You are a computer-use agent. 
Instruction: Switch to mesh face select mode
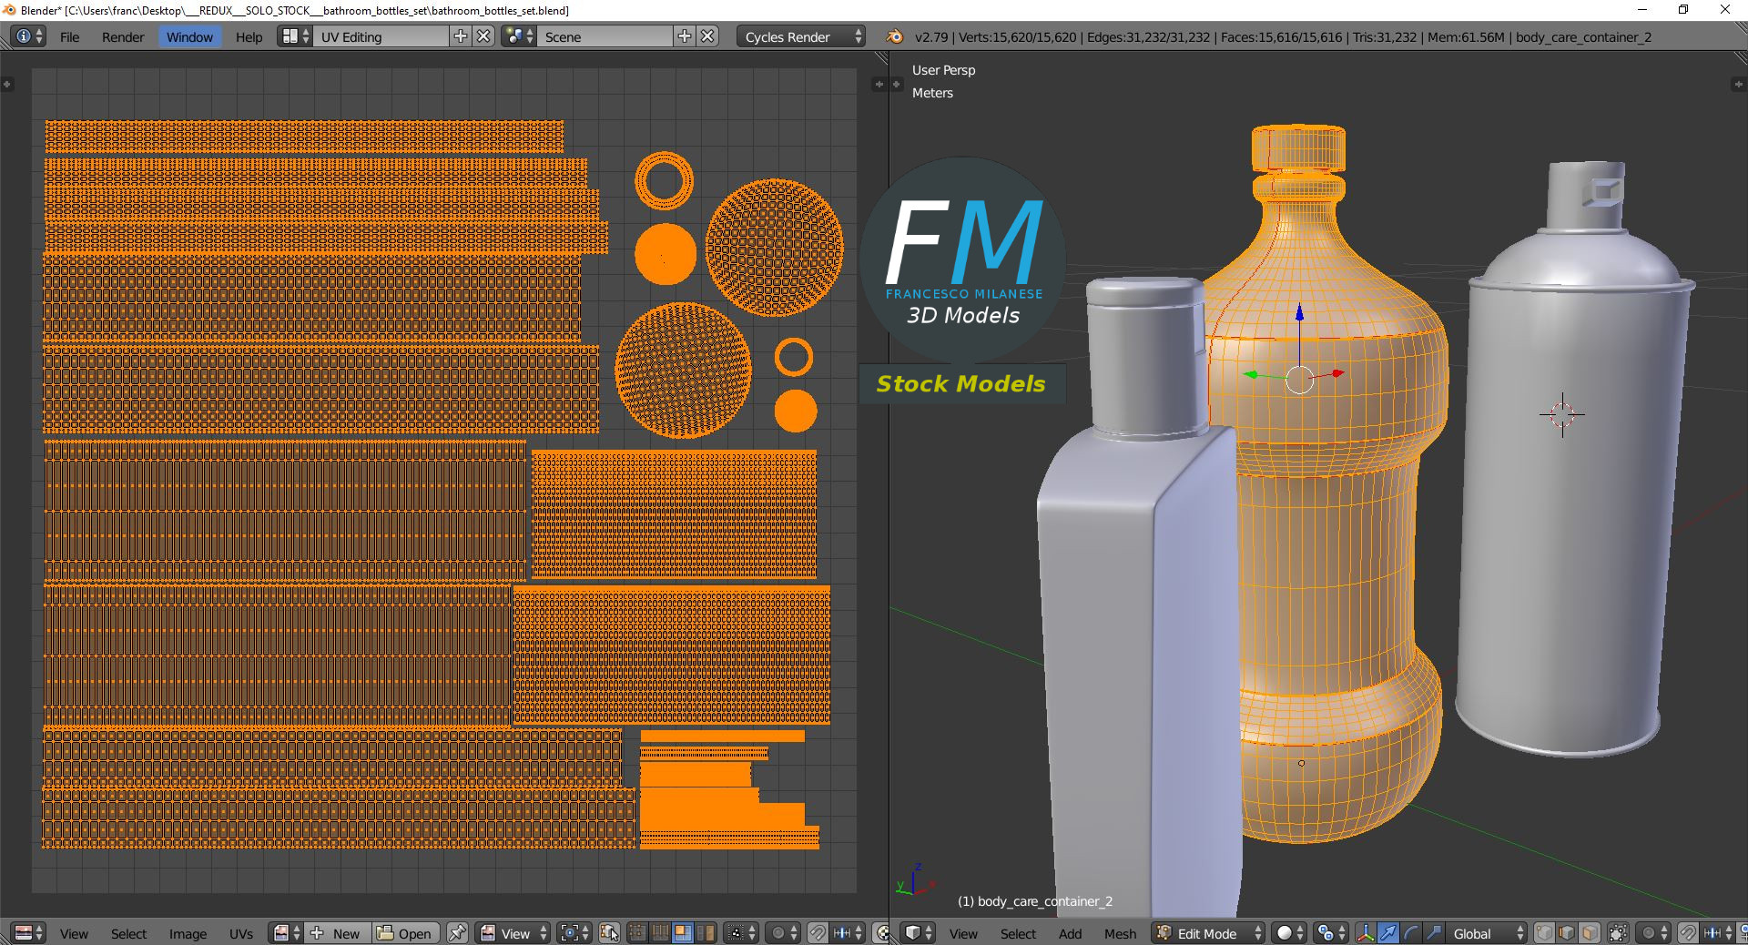[x=1589, y=933]
